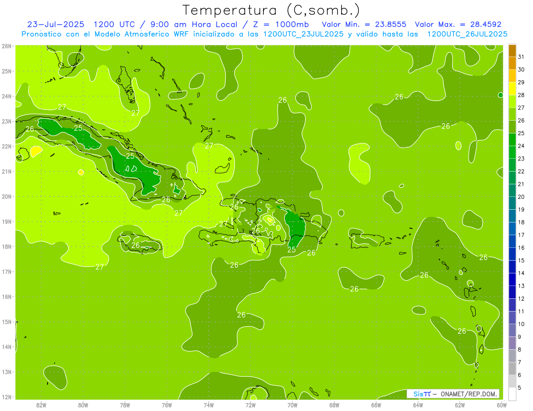This screenshot has width=533, height=411.
Task: Click the '74W' longitude axis label
Action: point(208,405)
